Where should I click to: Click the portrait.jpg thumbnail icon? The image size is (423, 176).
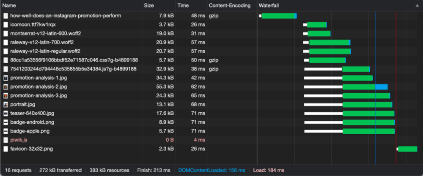click(5, 104)
